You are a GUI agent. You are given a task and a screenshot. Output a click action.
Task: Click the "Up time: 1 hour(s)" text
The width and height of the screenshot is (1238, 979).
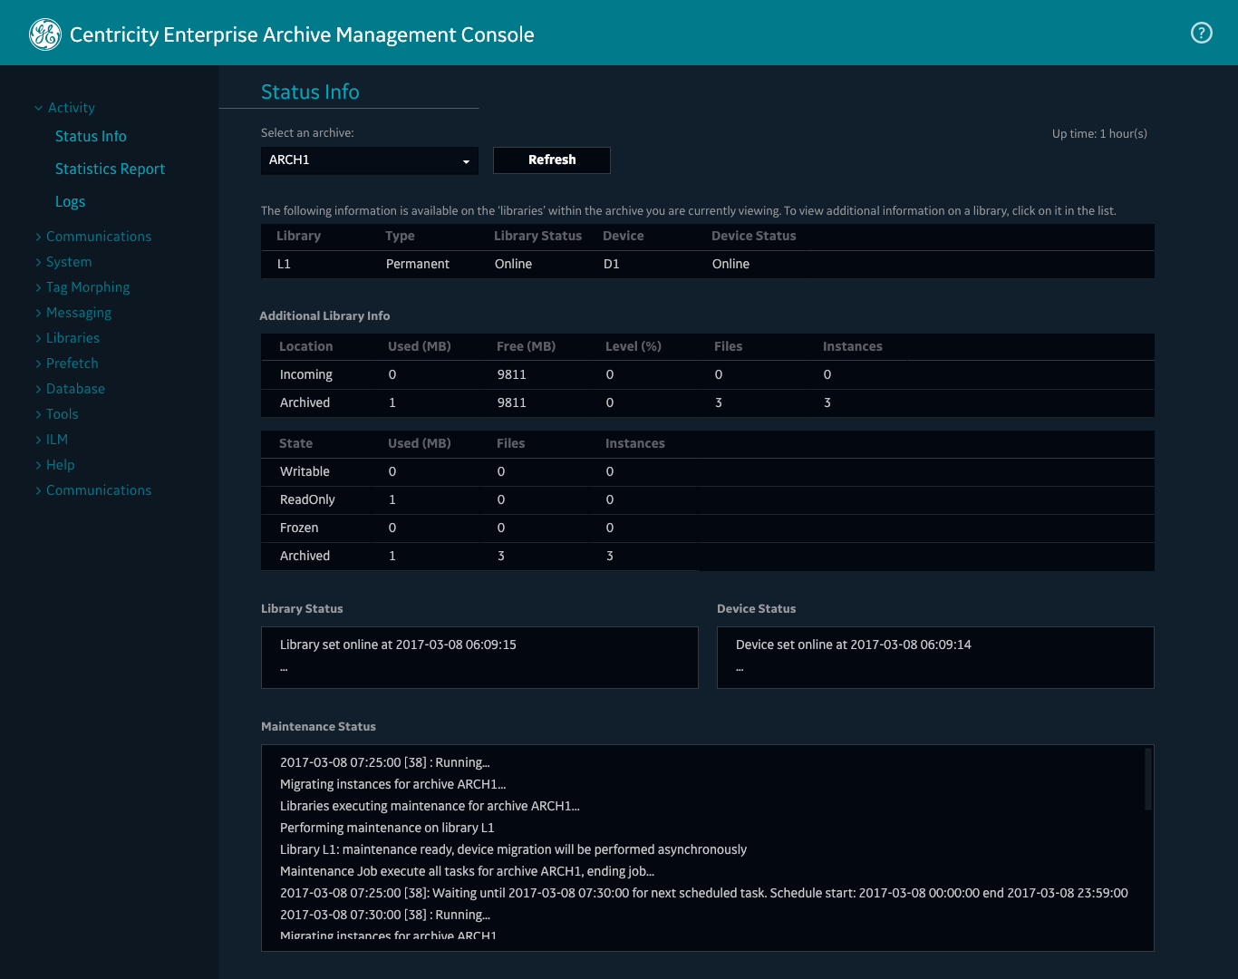(x=1099, y=133)
